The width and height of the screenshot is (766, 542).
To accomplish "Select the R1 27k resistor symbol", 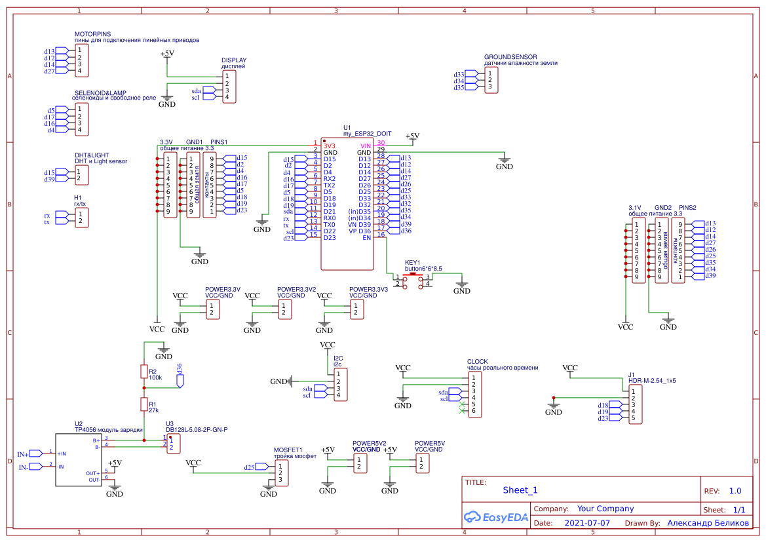I will point(144,404).
